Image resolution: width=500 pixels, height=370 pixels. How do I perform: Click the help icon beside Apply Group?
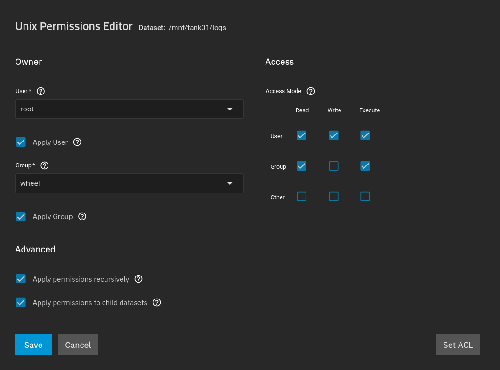(82, 216)
